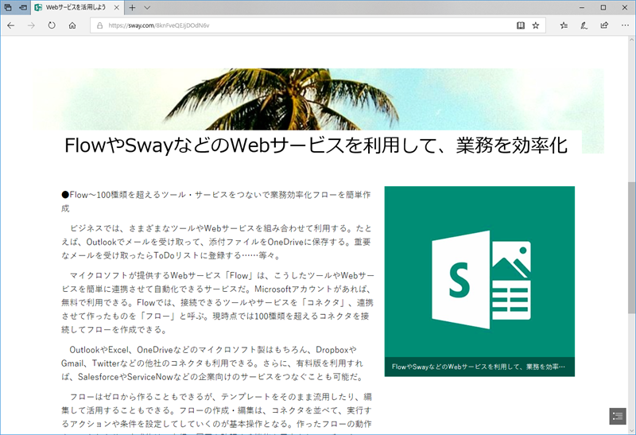This screenshot has width=636, height=435.
Task: Click the vertical scrollbar thumb
Action: pyautogui.click(x=631, y=247)
